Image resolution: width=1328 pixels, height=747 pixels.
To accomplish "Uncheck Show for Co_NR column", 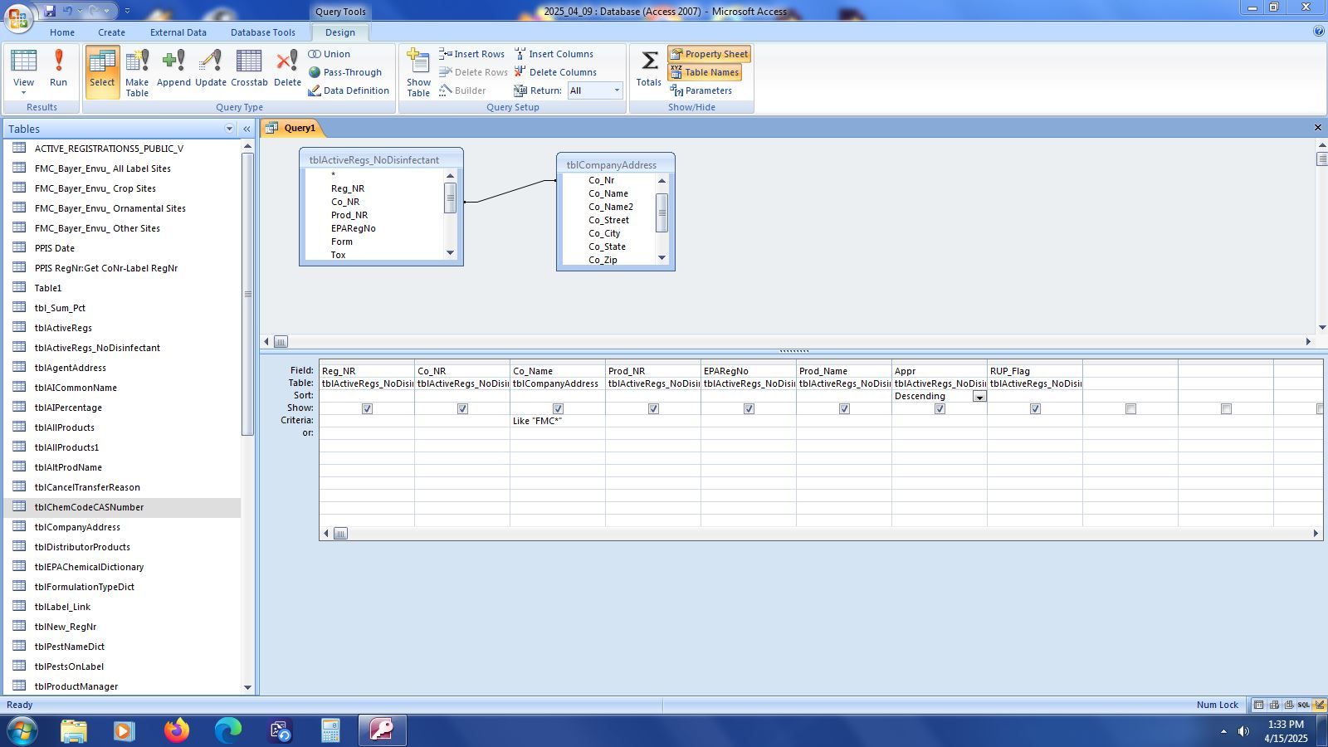I will click(462, 408).
